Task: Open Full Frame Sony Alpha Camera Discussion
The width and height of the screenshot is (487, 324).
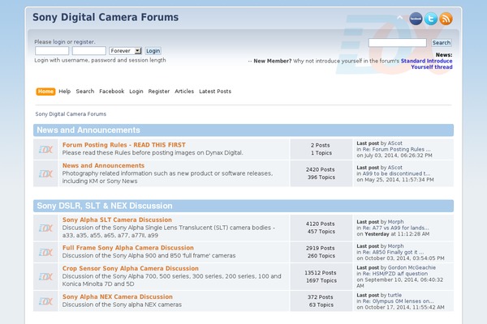Action: pos(128,248)
